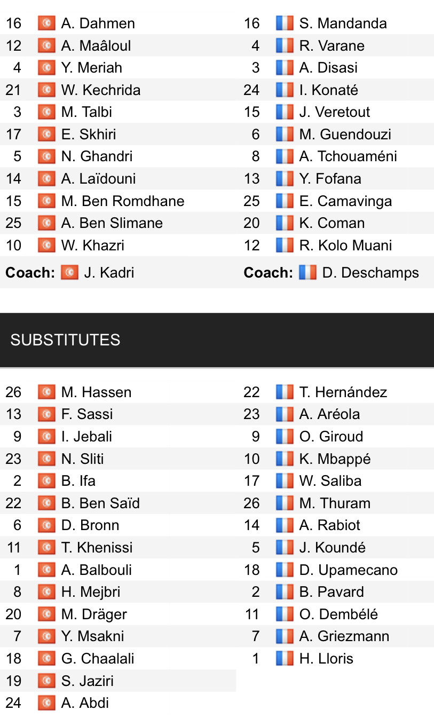Click the Tunisia flag by coach J. Kadri
Viewport: 434px width, 718px height.
(x=69, y=273)
